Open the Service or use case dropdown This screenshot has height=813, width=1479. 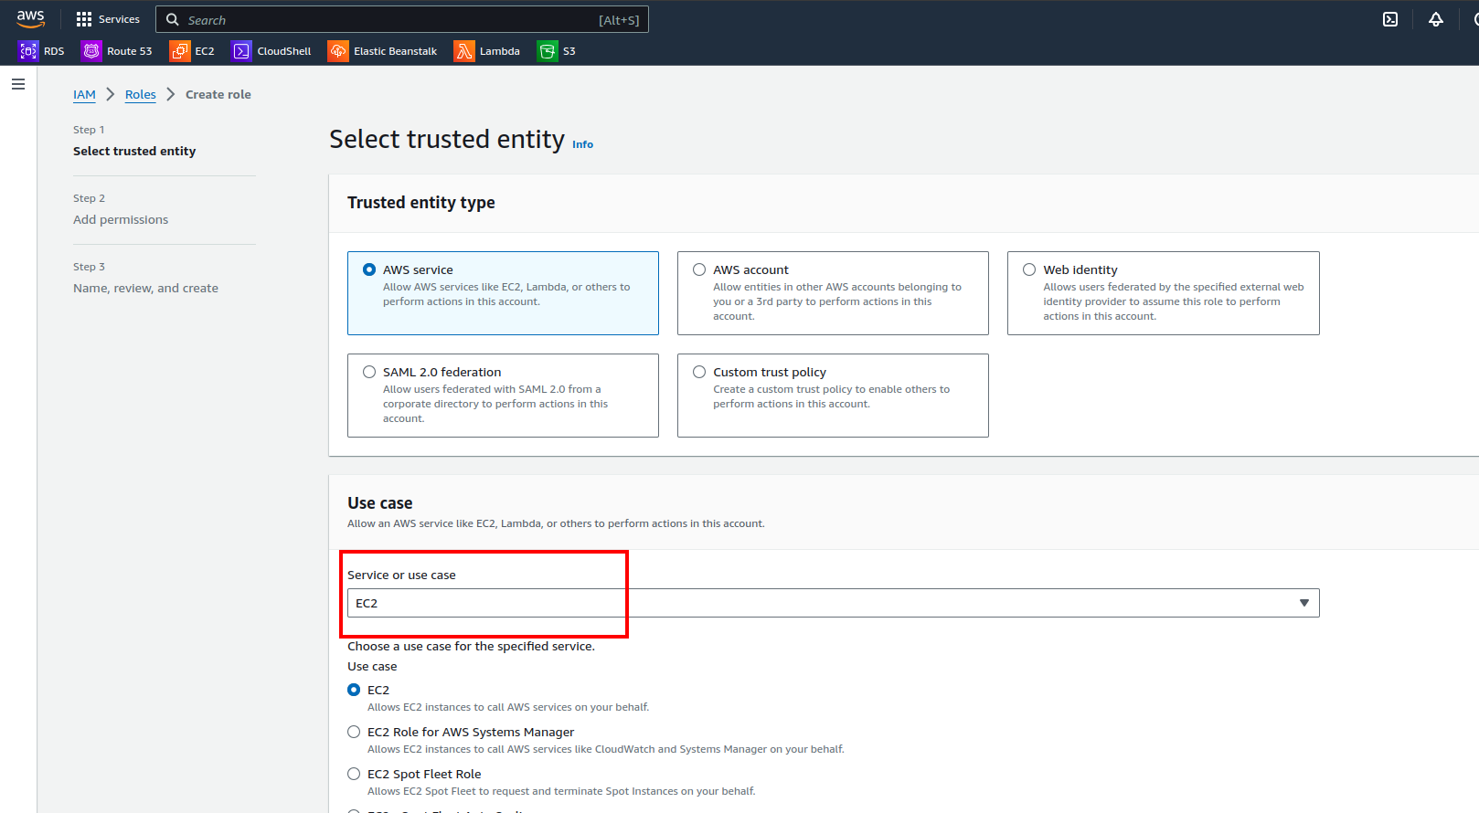click(x=833, y=603)
